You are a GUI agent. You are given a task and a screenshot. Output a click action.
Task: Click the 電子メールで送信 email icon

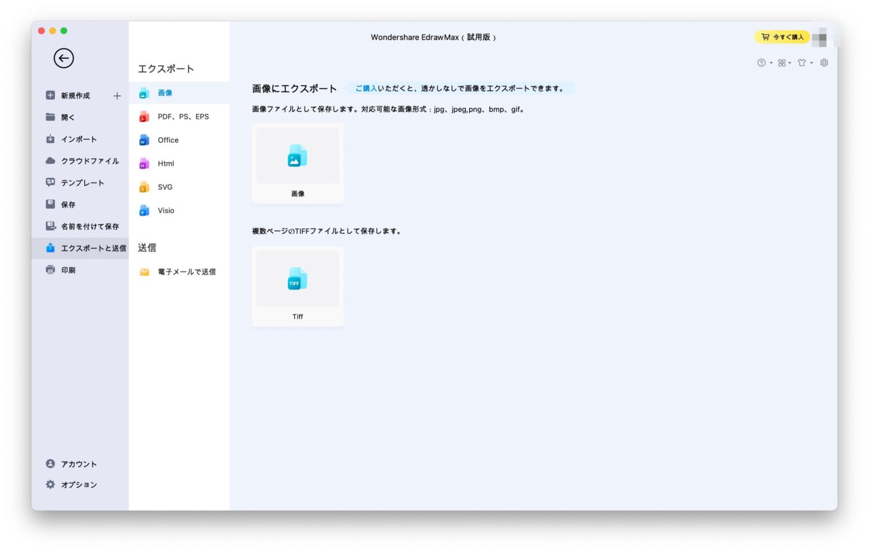tap(143, 271)
